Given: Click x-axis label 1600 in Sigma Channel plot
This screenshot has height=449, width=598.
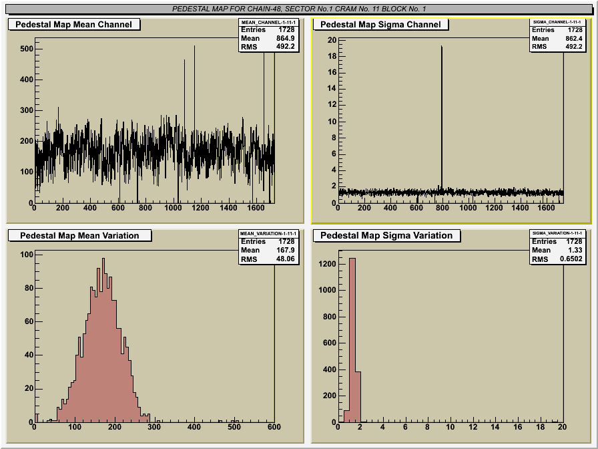Looking at the screenshot, I should click(546, 208).
